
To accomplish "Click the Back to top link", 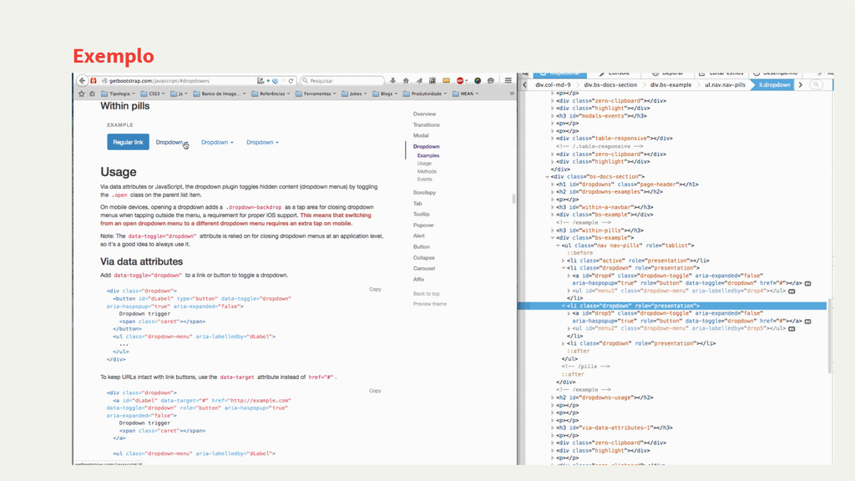I will pyautogui.click(x=426, y=294).
